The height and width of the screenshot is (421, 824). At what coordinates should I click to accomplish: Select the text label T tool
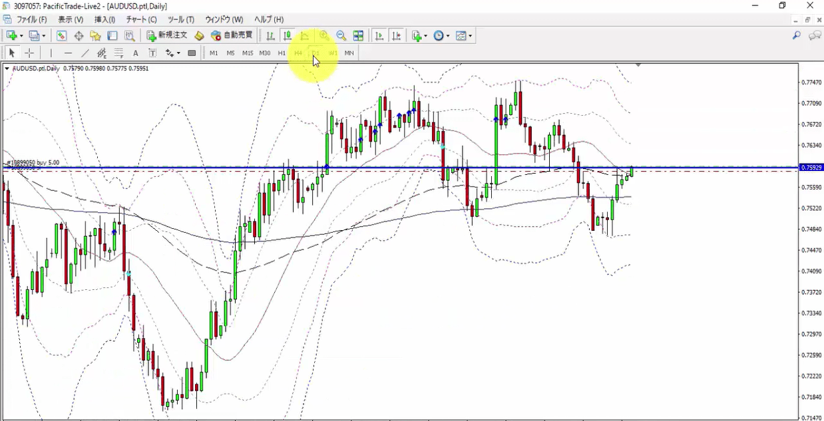tap(152, 53)
